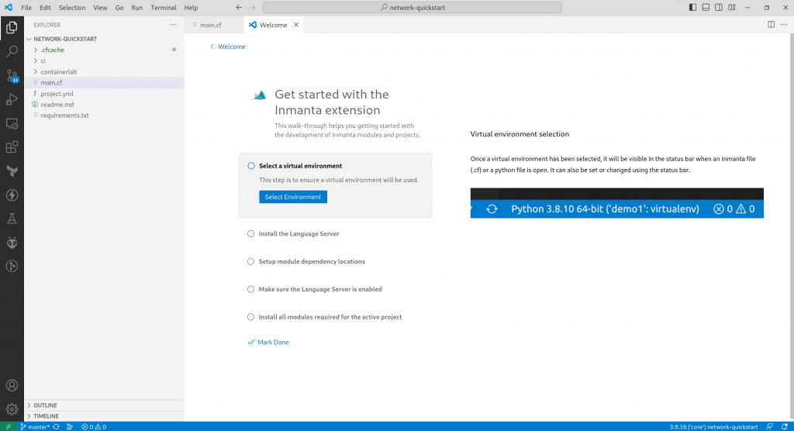Open the Git graph activity icon
Screen dimensions: 794x431
click(x=12, y=267)
